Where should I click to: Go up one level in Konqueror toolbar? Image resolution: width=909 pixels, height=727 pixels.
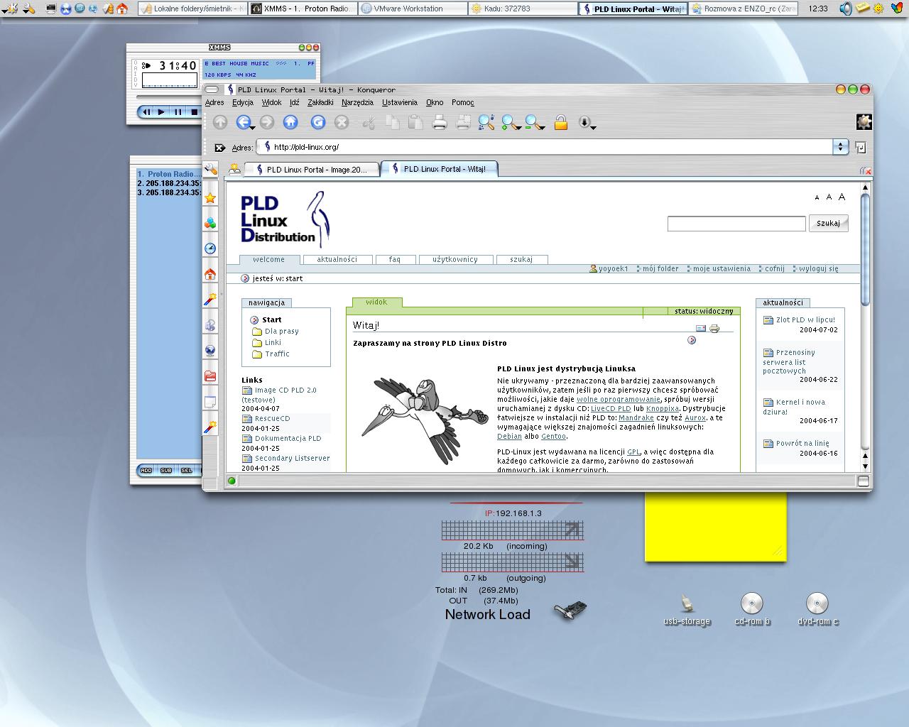click(220, 122)
